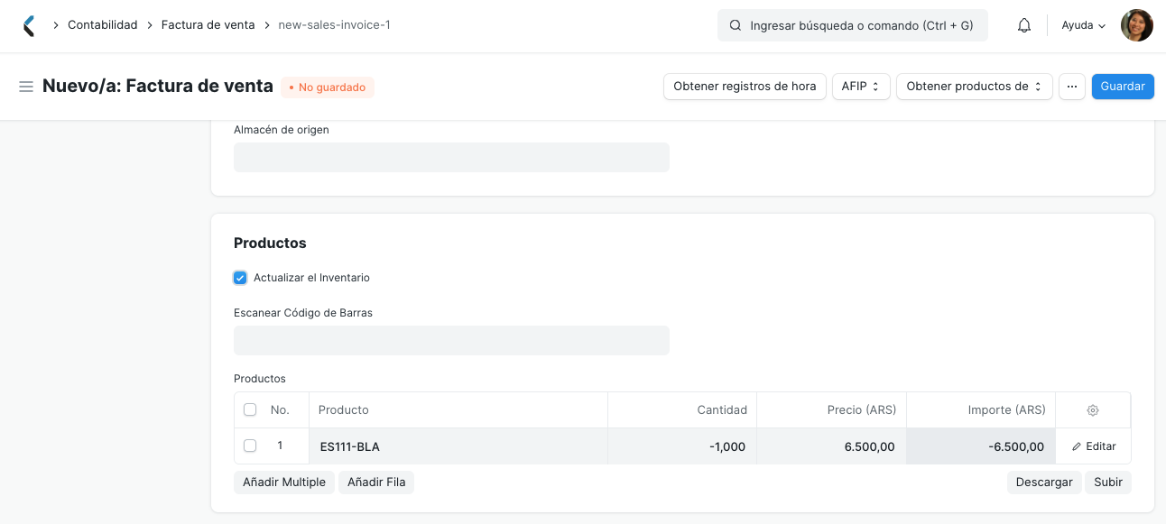Click the Escanear Código de Barras input
The height and width of the screenshot is (524, 1166).
[x=451, y=340]
